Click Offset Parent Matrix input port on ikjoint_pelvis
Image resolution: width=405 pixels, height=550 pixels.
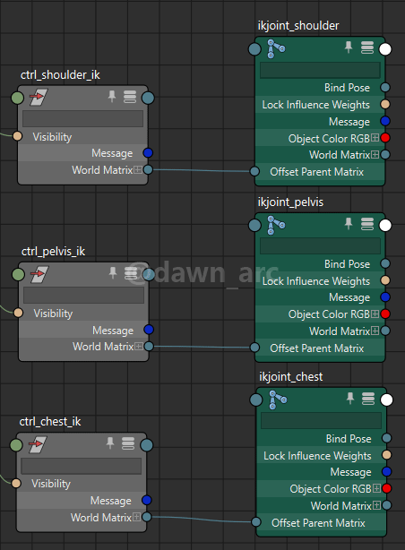point(254,348)
